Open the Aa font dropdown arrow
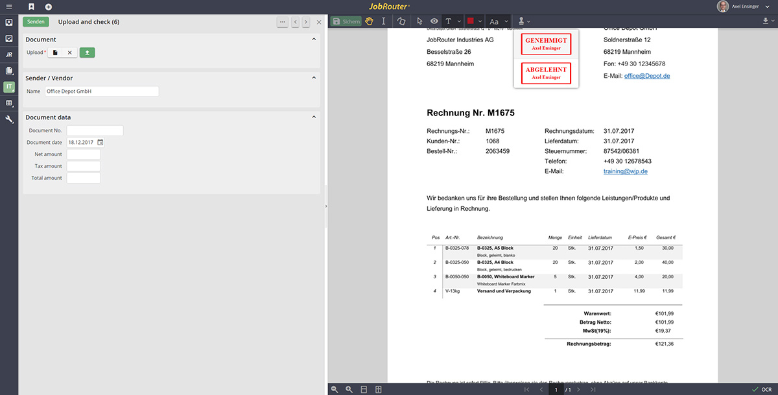Viewport: 778px width, 395px height. pyautogui.click(x=506, y=21)
